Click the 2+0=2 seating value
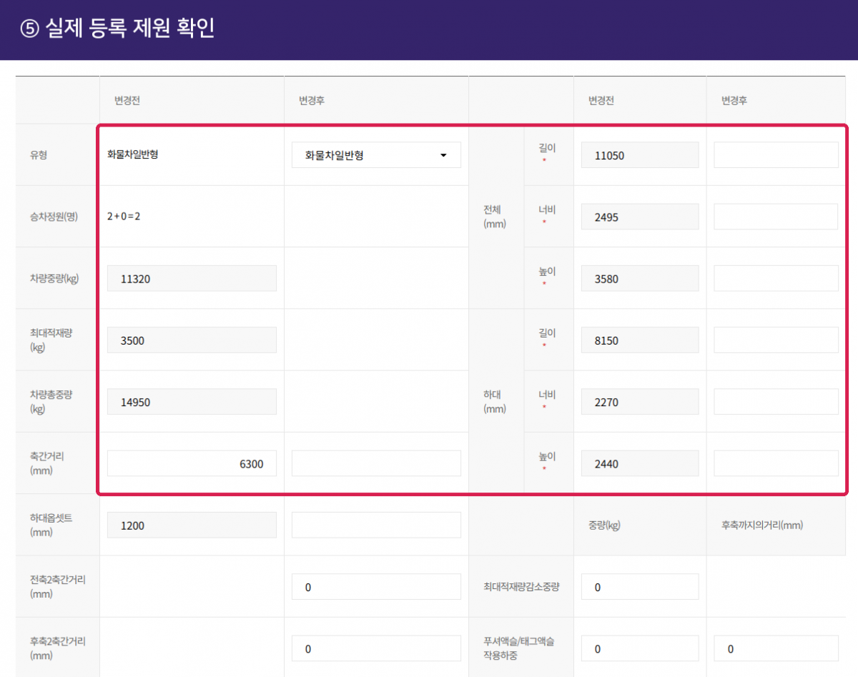 pos(124,217)
